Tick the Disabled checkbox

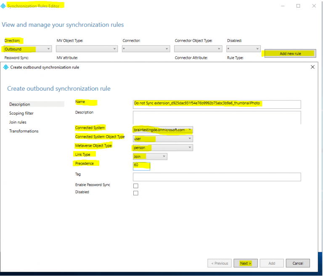[x=135, y=193]
